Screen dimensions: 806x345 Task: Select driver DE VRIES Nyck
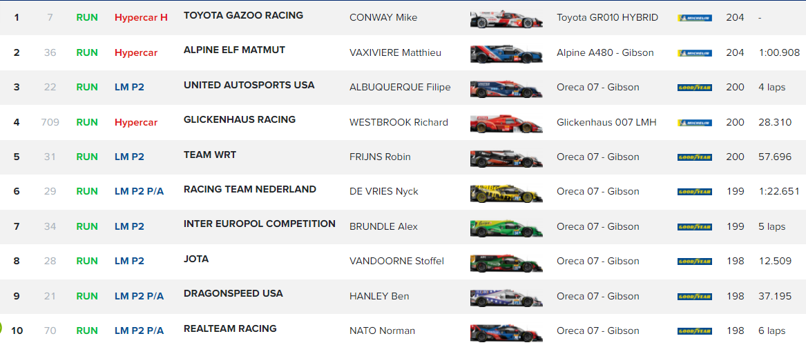pyautogui.click(x=383, y=192)
